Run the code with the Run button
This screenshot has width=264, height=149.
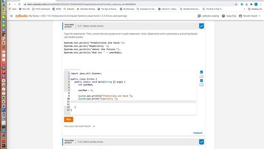pos(68,120)
